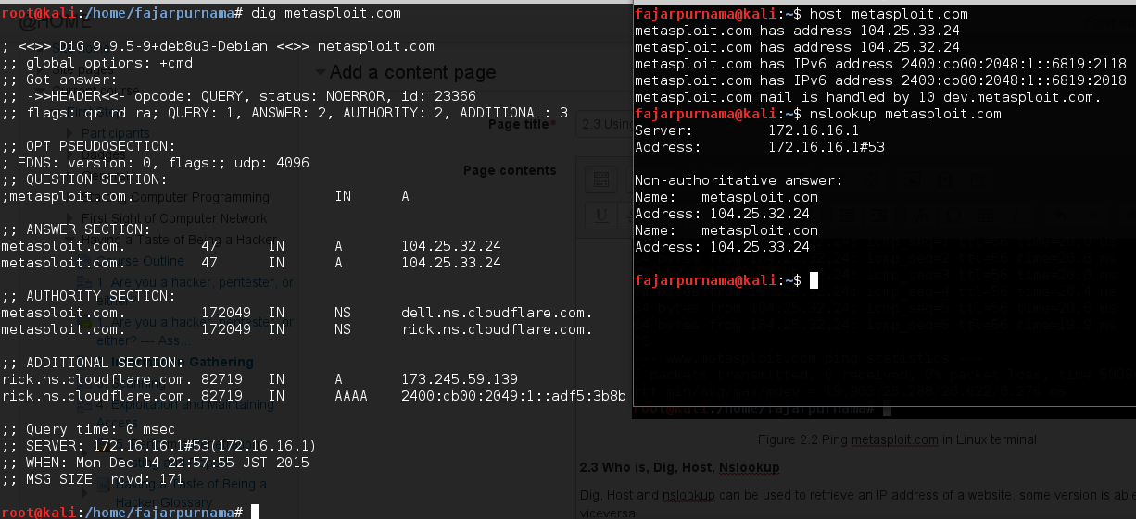Click the Underline icon in the editor toolbar
This screenshot has width=1136, height=519.
pyautogui.click(x=600, y=215)
